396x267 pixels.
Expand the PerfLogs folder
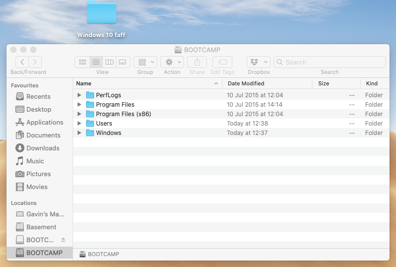[79, 95]
